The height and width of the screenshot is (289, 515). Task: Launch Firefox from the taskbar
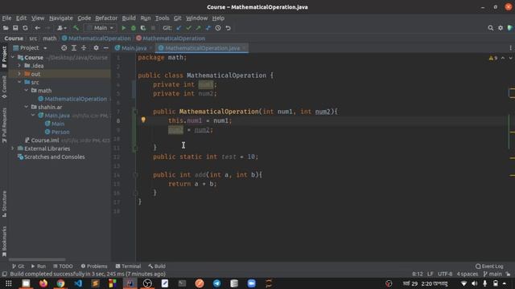pyautogui.click(x=43, y=283)
